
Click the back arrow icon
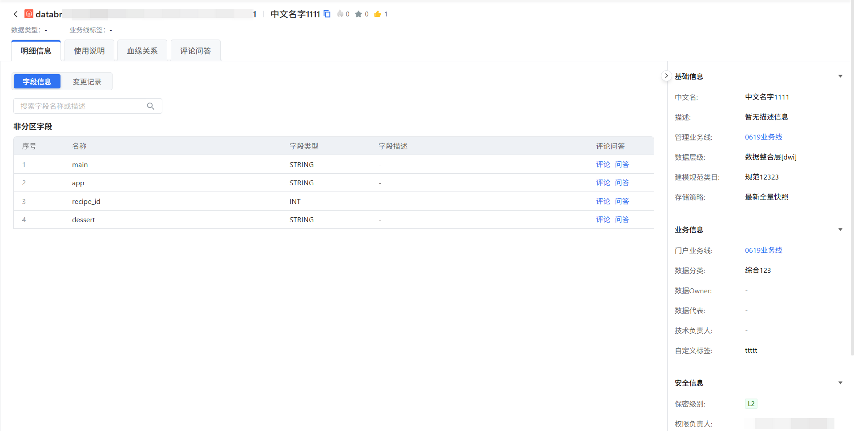(16, 14)
